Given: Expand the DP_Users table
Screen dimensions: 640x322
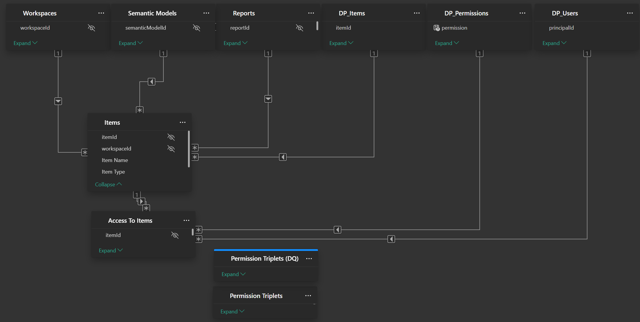Looking at the screenshot, I should 554,43.
